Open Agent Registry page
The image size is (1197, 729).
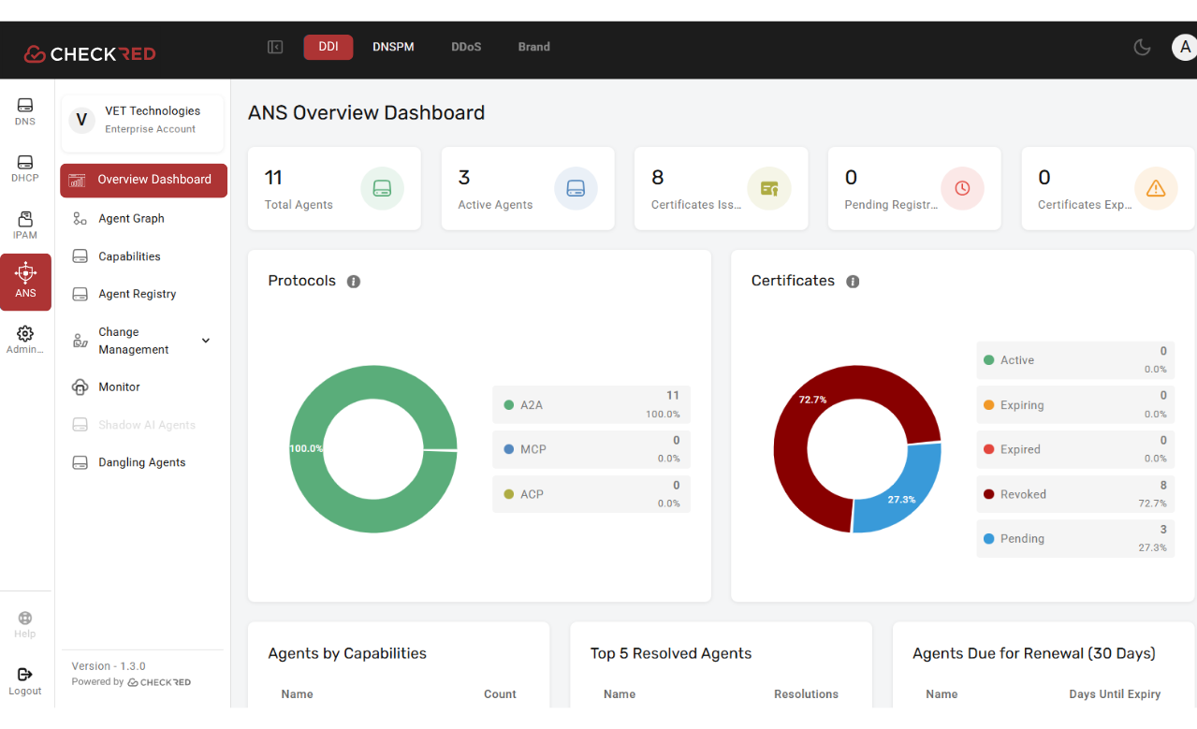click(x=137, y=294)
